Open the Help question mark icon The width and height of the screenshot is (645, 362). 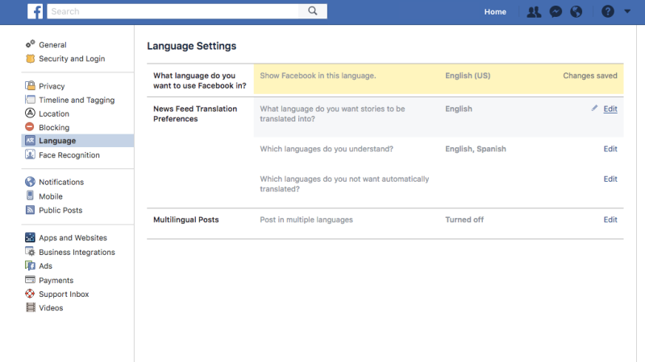[x=608, y=12]
